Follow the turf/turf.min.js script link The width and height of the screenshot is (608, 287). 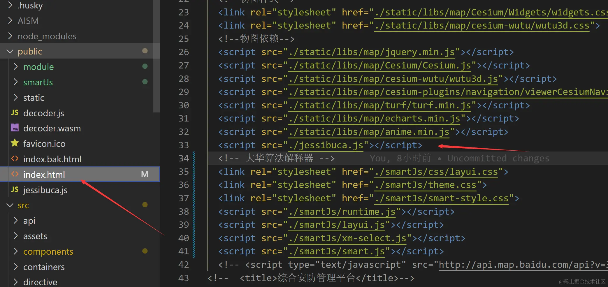pyautogui.click(x=379, y=105)
